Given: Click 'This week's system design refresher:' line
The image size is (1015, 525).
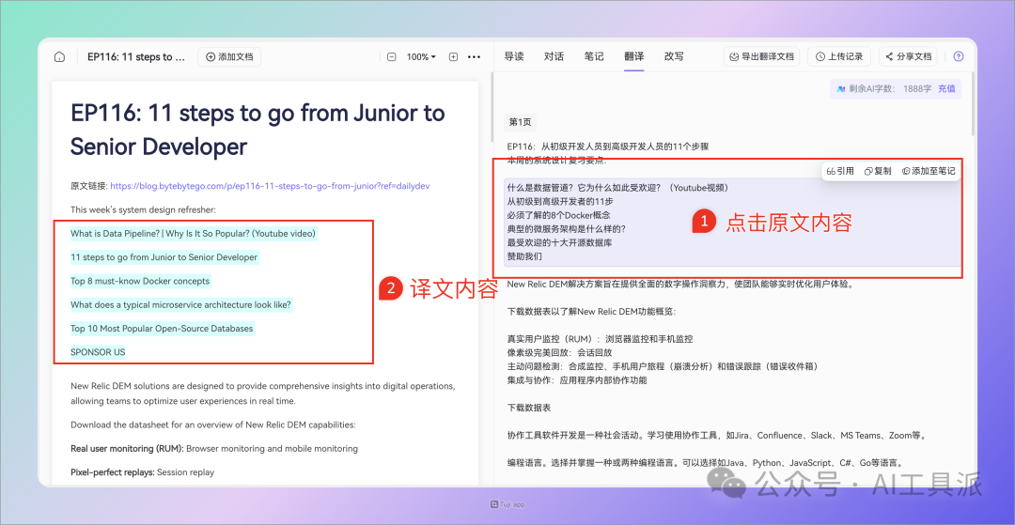Looking at the screenshot, I should click(x=143, y=210).
